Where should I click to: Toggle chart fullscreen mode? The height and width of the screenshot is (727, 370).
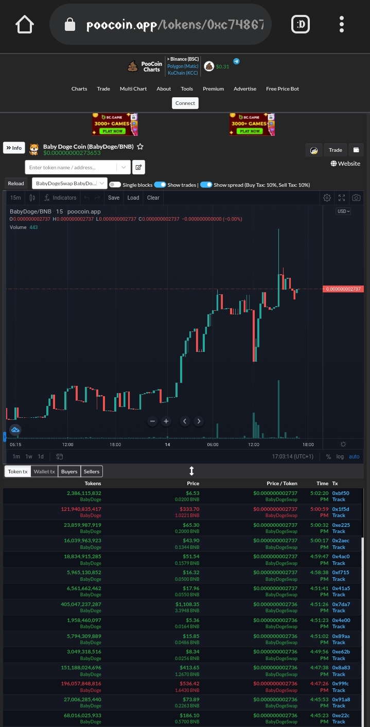pyautogui.click(x=342, y=198)
